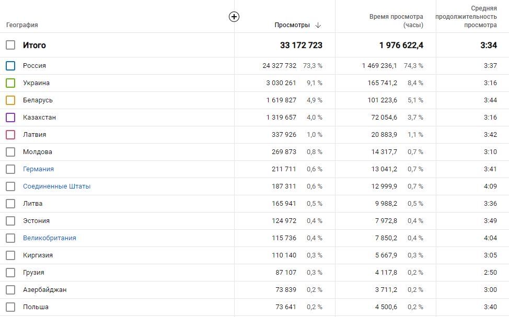Sort by Просмотры column header
Screen dimensions: 509x317
pos(292,25)
